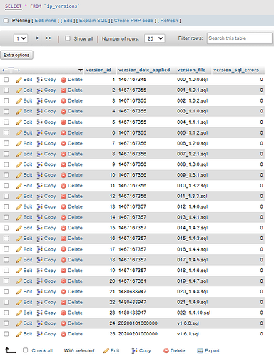The width and height of the screenshot is (274, 356).
Task: Enable the Profiling checkbox
Action: [6, 21]
